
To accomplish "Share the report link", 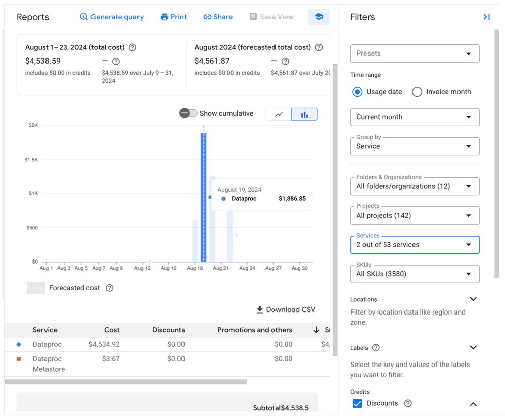I will pyautogui.click(x=218, y=17).
